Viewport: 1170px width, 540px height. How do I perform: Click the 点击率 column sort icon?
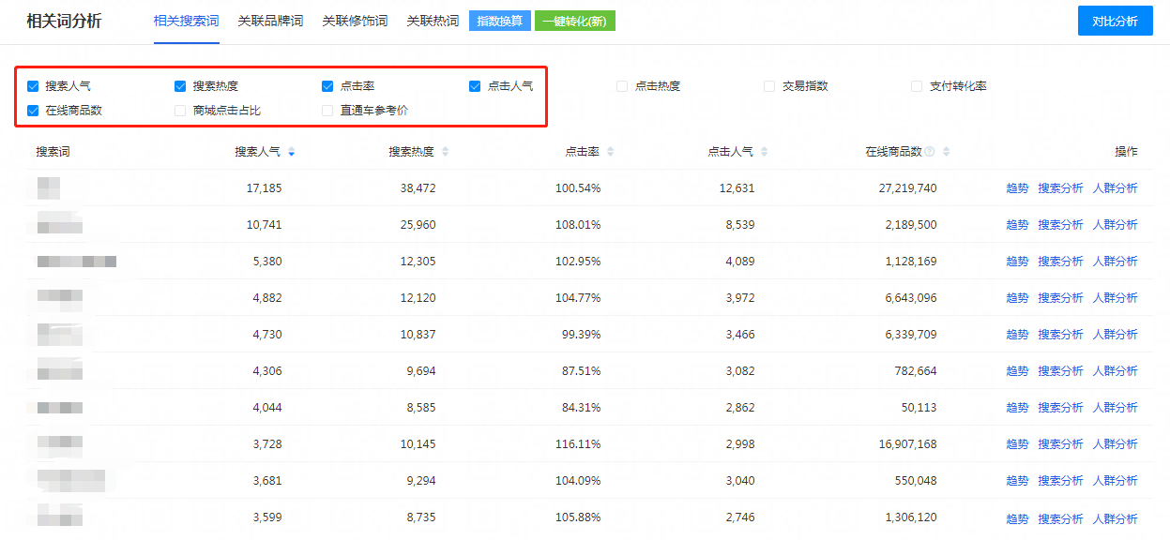tap(611, 152)
